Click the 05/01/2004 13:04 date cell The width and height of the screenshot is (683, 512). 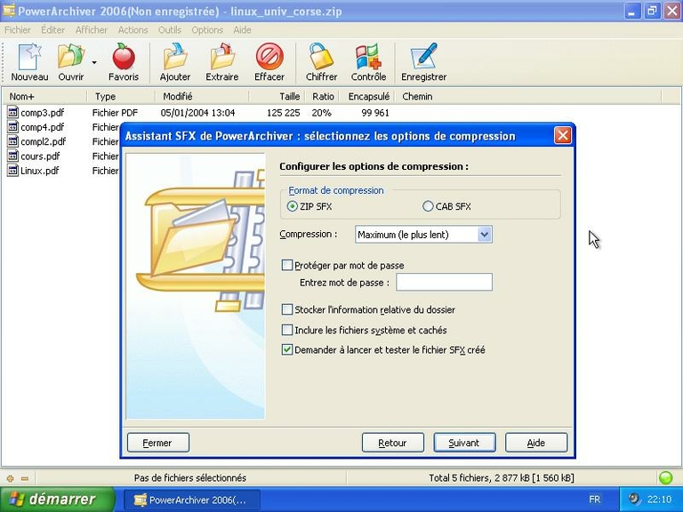tap(197, 113)
